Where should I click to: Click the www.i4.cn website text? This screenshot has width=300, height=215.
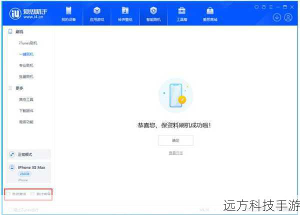[33, 17]
